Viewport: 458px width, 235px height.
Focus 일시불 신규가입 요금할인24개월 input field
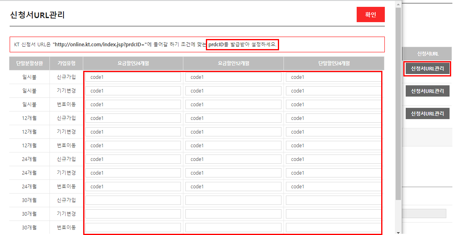(x=133, y=77)
